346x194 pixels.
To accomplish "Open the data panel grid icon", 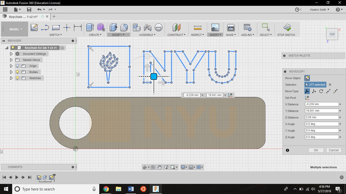I will 5,10.
